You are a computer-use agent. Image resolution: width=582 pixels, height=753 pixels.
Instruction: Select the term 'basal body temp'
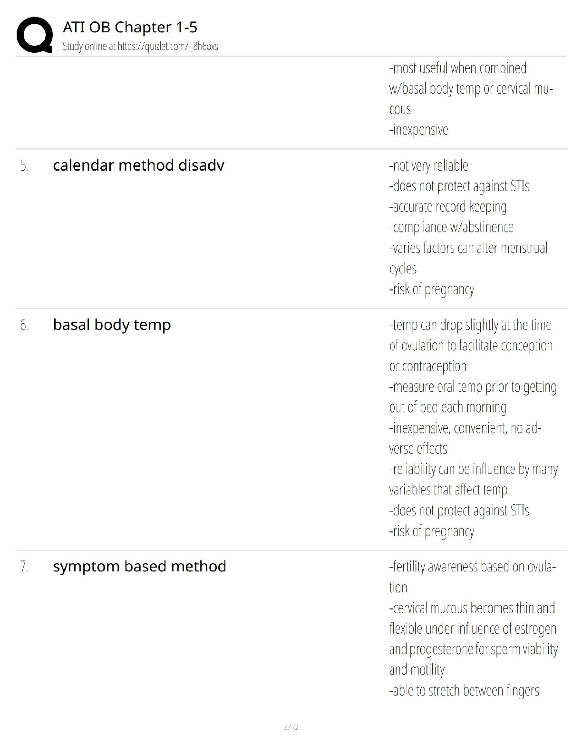112,325
